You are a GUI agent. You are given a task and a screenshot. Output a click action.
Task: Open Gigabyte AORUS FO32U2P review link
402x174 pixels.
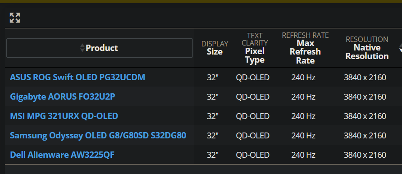point(63,96)
